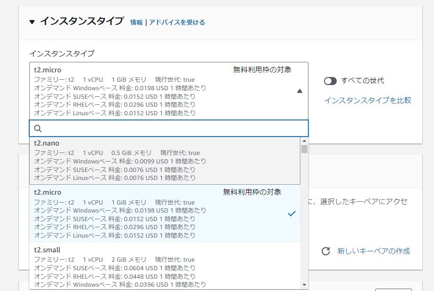
Task: Click t2.nano Windows price 0.0099 USD line
Action: (120, 161)
